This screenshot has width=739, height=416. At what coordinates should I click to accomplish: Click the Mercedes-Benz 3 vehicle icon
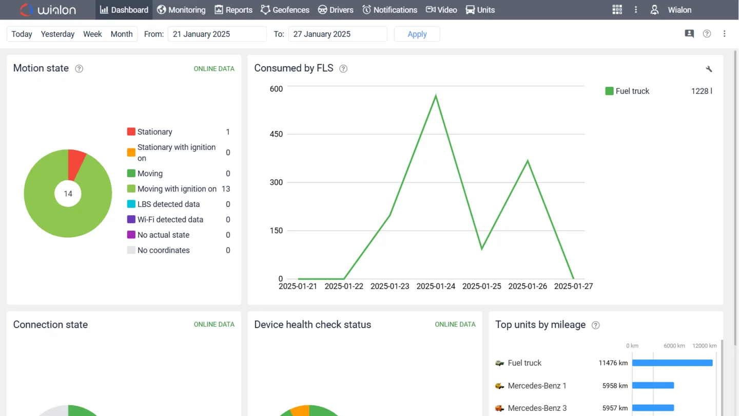click(499, 408)
